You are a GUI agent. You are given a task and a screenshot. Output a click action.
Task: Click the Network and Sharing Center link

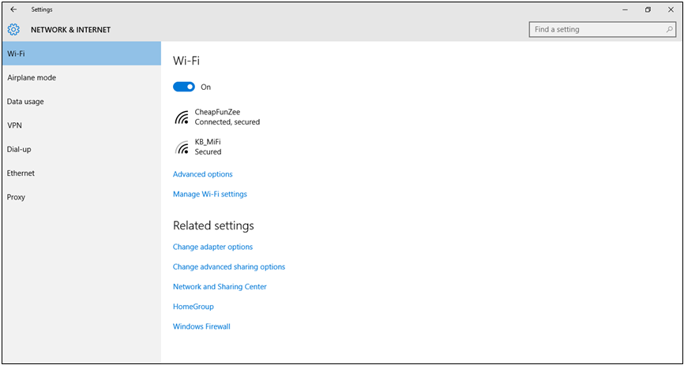220,287
